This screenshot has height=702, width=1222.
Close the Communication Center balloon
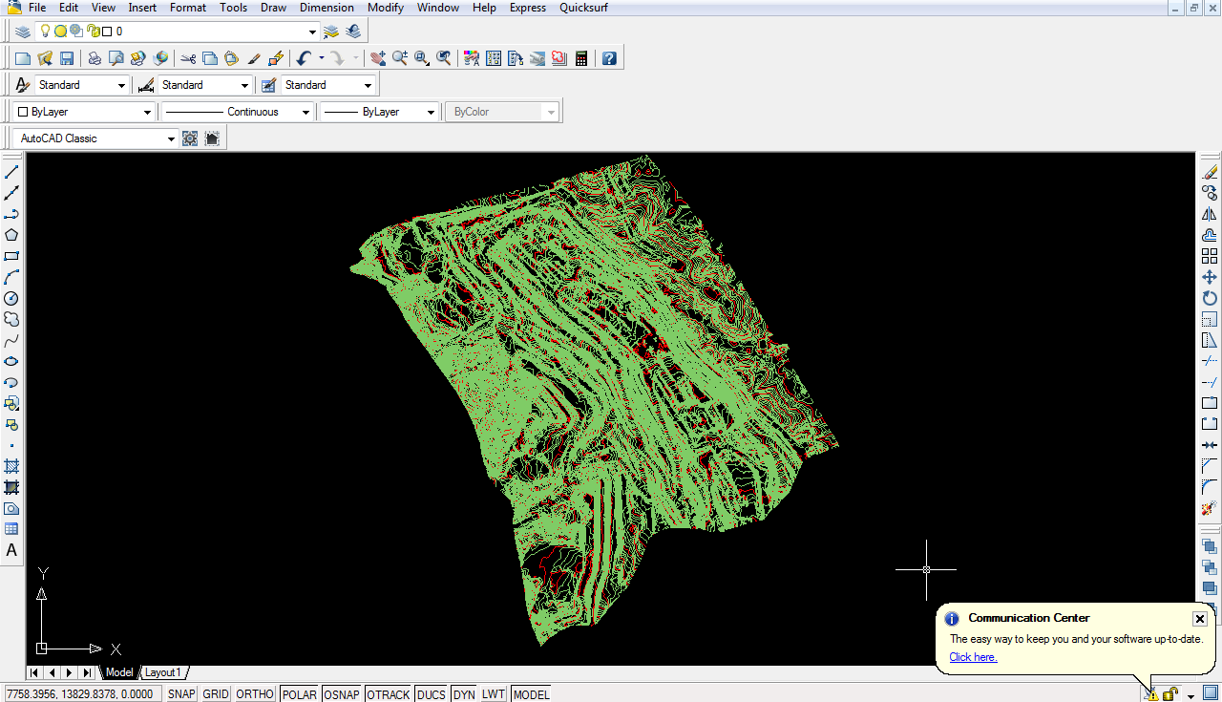(x=1200, y=619)
